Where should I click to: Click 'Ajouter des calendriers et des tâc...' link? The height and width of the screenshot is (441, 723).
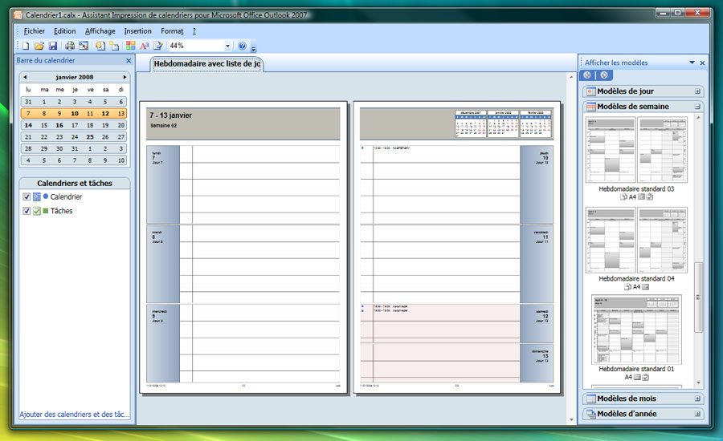coord(74,415)
